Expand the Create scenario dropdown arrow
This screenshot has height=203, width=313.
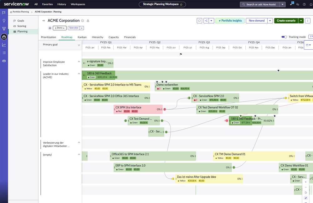click(x=301, y=21)
